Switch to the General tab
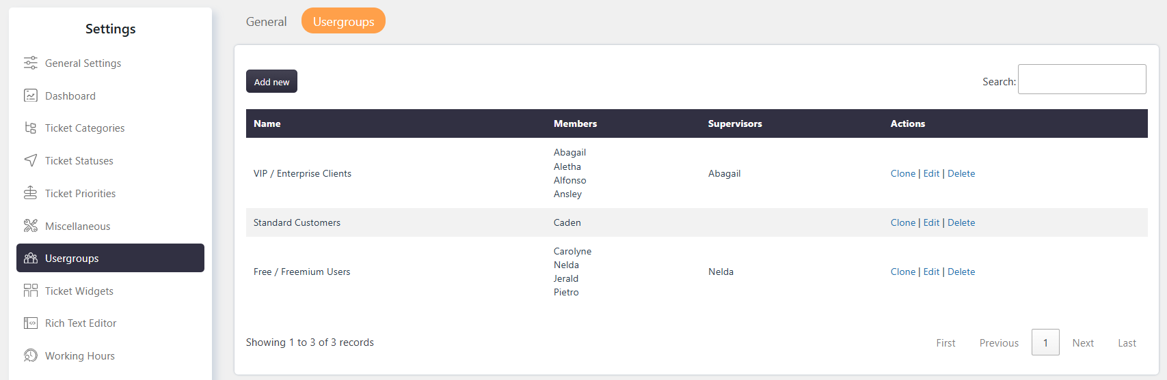Image resolution: width=1167 pixels, height=380 pixels. click(266, 21)
